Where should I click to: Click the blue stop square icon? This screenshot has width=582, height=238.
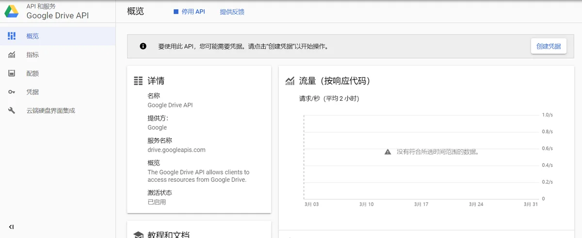coord(176,12)
